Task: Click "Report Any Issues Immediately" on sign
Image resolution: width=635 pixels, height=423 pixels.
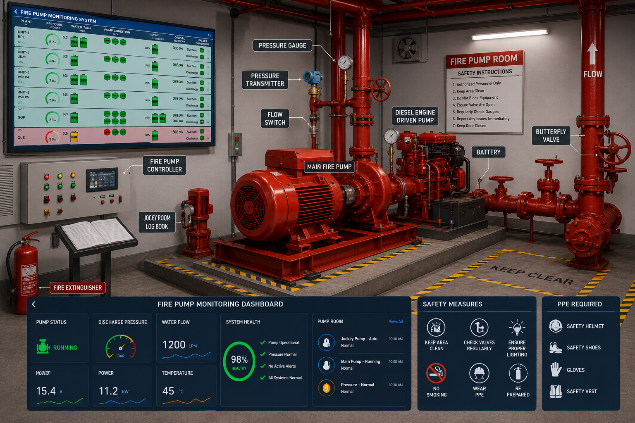Action: point(483,119)
